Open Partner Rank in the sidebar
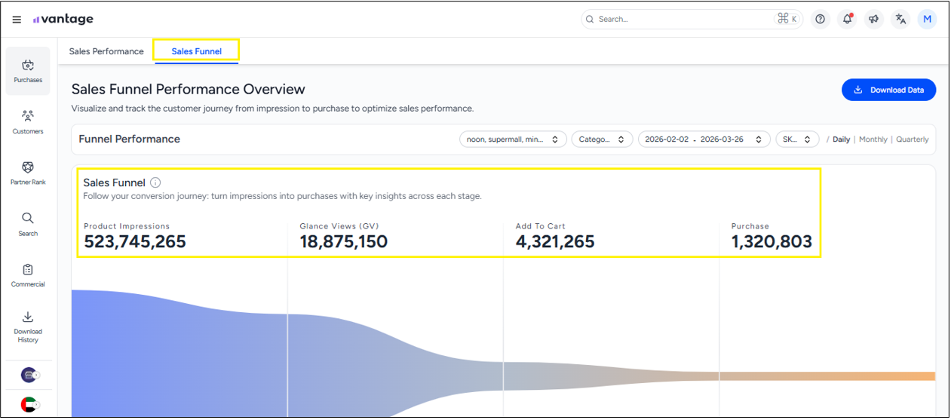Viewport: 951px width, 420px height. coord(28,173)
